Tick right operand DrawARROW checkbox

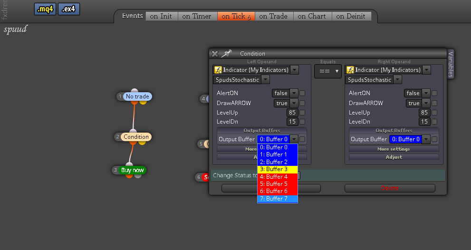(x=434, y=103)
